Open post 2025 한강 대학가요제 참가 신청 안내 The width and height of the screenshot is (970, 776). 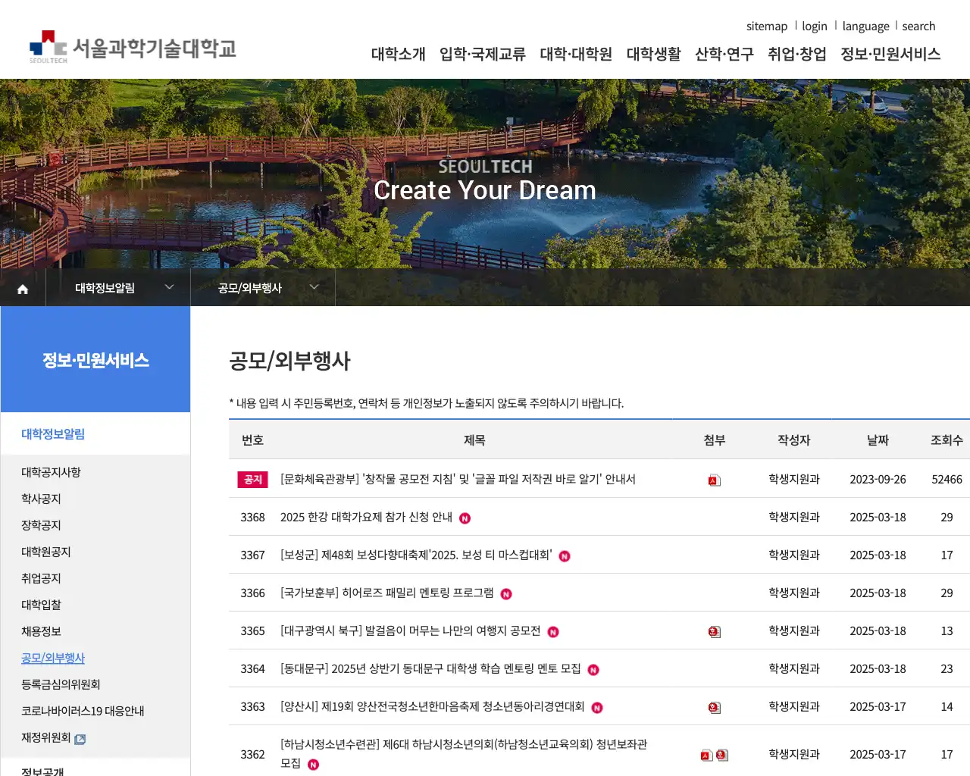[366, 517]
